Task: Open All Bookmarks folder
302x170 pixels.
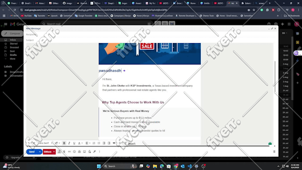Action: [292, 16]
